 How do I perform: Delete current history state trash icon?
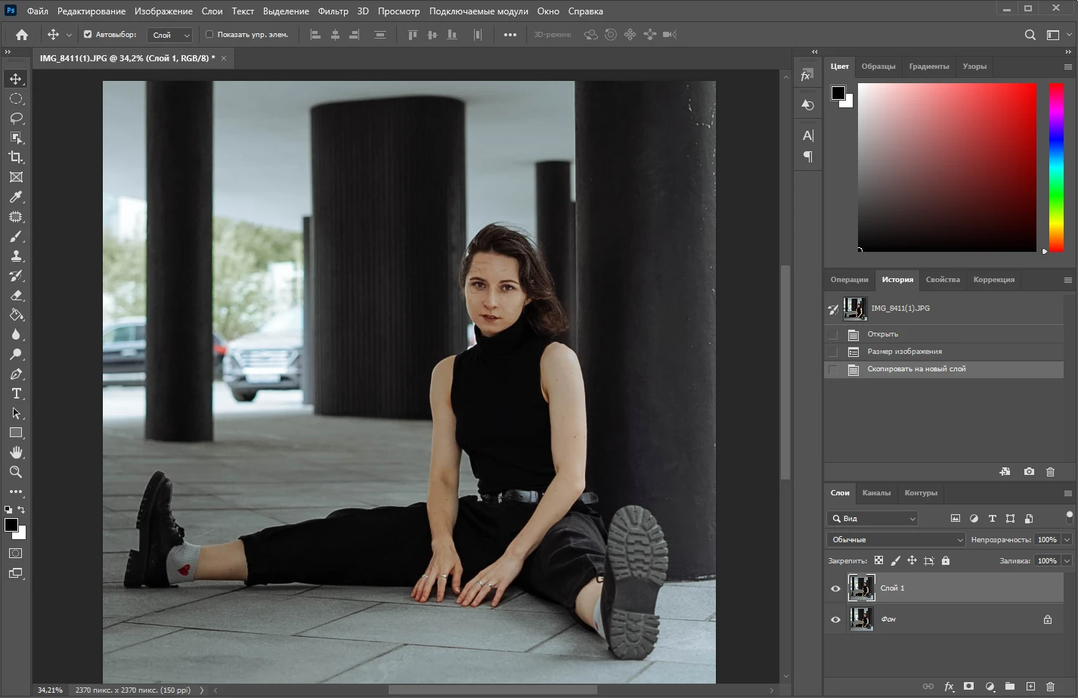click(1050, 471)
